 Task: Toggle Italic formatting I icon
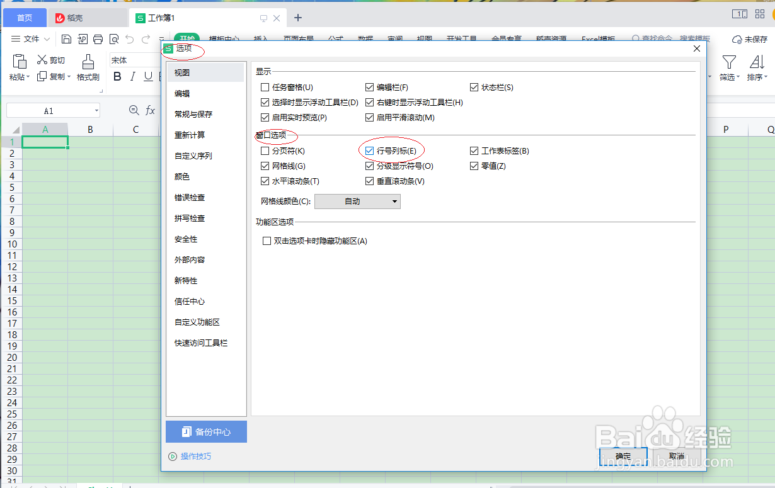(133, 76)
